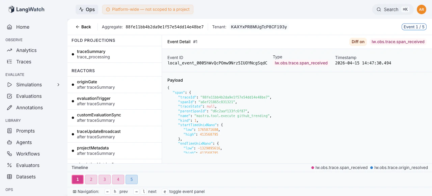Click the magnifier icon in the Search bar

click(379, 9)
